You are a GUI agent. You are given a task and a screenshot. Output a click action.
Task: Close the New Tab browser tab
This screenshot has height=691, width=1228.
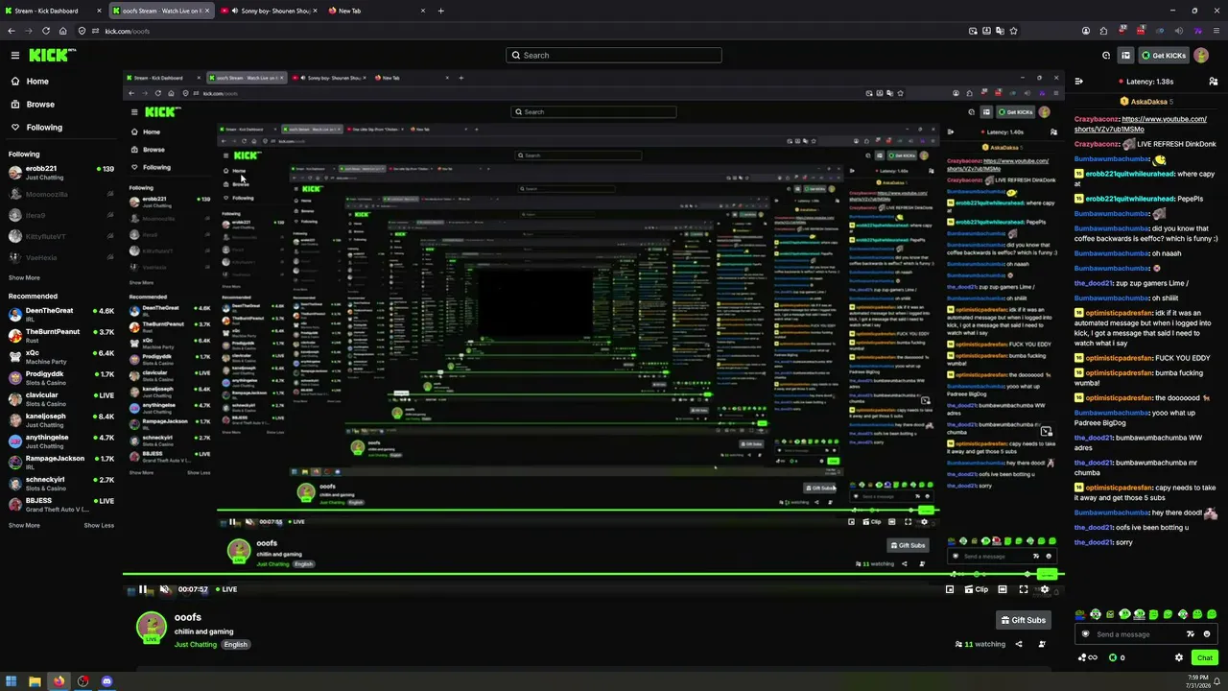(x=423, y=11)
